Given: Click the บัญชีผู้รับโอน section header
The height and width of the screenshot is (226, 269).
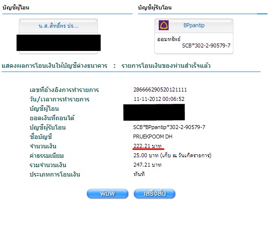Looking at the screenshot, I should pyautogui.click(x=155, y=7).
